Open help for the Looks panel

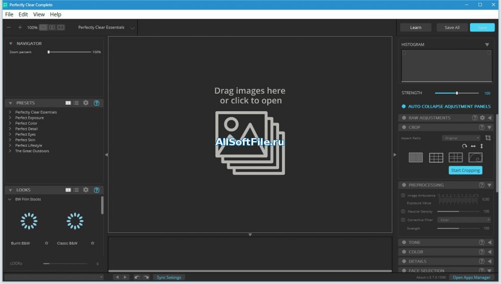coord(97,190)
